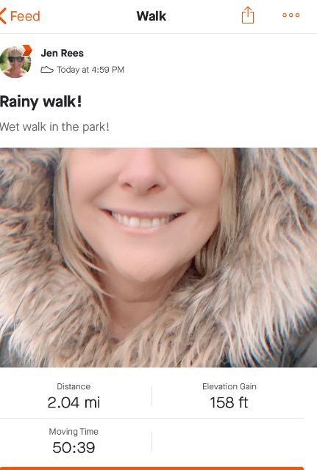Open the share sheet icon
This screenshot has width=317, height=470.
[x=248, y=15]
